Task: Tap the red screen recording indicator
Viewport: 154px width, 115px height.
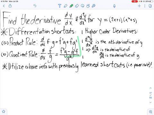Action: 134,1
